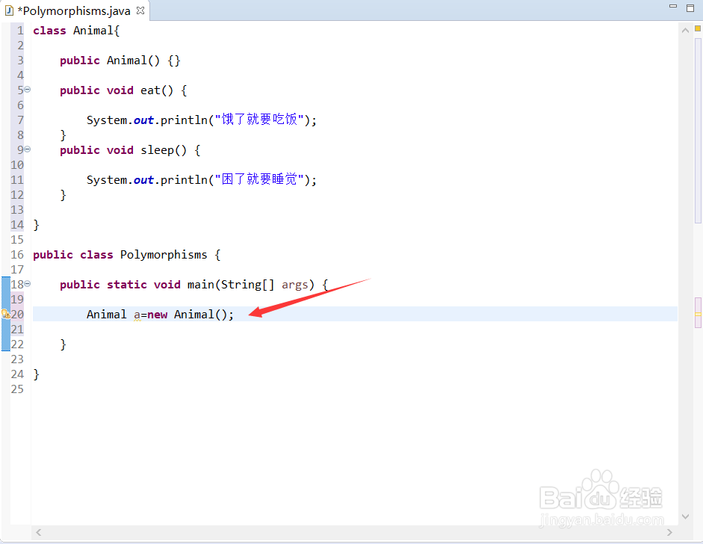
Task: Open the quick-fix lightbulb on line 20
Action: point(5,312)
